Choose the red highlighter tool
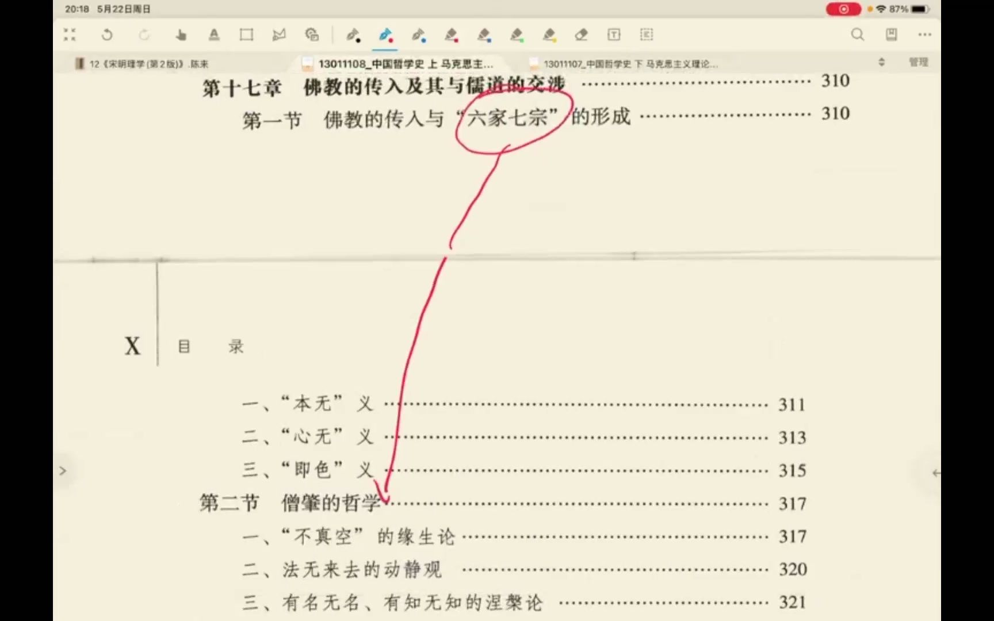 point(452,36)
